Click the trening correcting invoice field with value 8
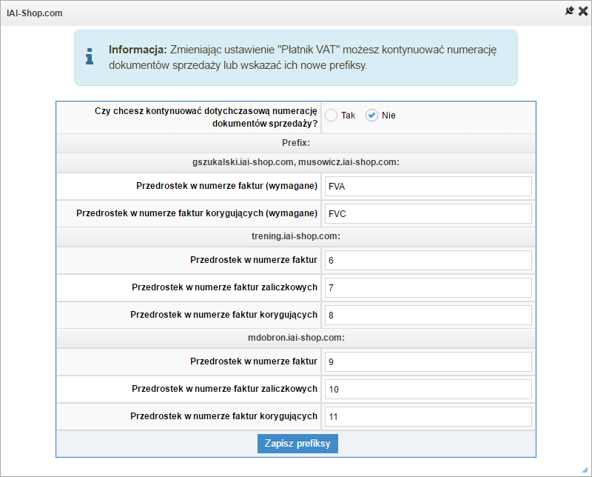The image size is (592, 477). 428,315
